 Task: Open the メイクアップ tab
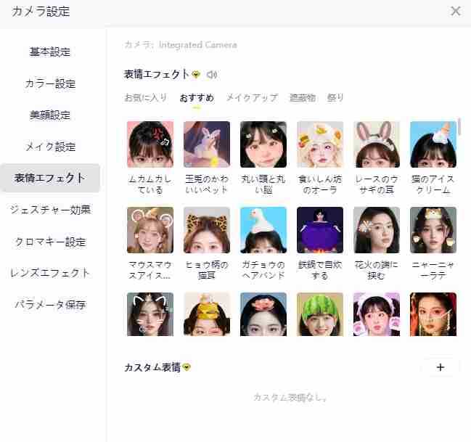(252, 98)
